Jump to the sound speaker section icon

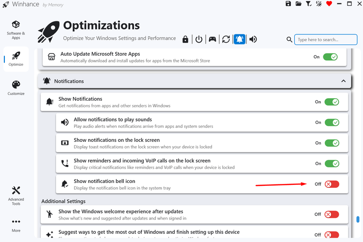pyautogui.click(x=253, y=40)
